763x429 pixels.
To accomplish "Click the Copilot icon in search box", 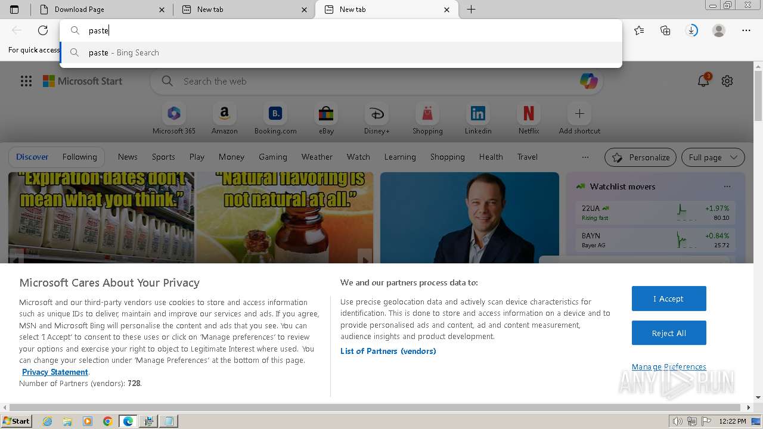I will (589, 81).
